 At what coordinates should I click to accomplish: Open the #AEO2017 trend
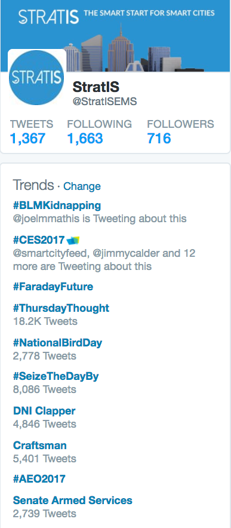click(39, 479)
